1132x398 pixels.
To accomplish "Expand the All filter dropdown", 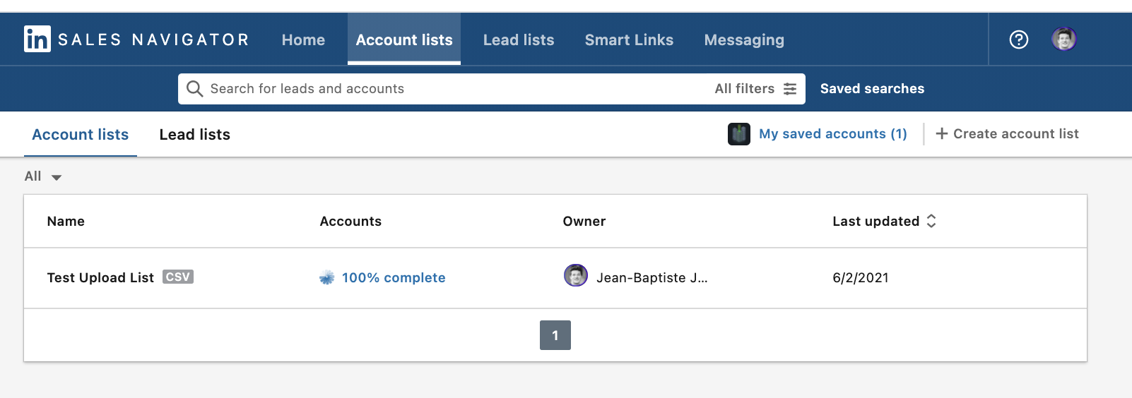I will click(x=43, y=176).
